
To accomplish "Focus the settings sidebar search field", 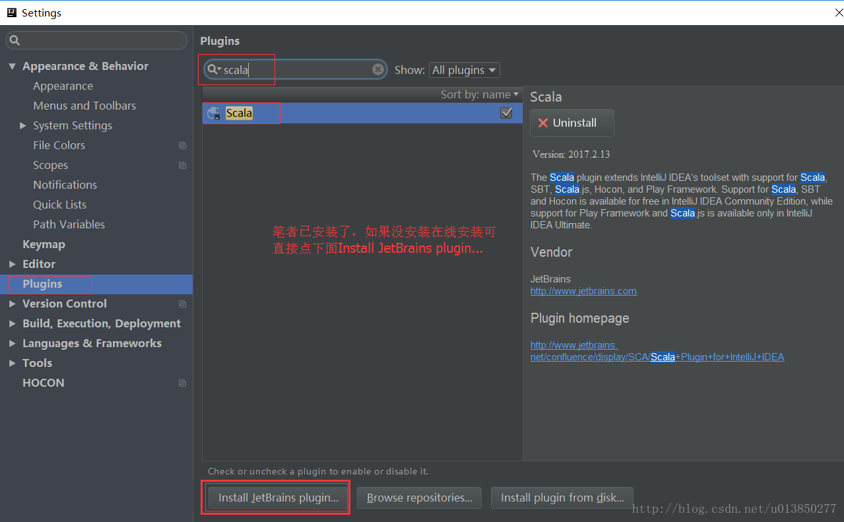I will (x=96, y=40).
